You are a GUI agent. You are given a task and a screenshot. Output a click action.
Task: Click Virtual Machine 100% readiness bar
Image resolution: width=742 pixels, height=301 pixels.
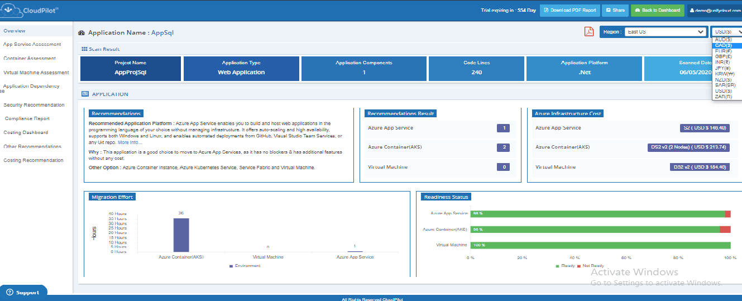click(x=601, y=245)
